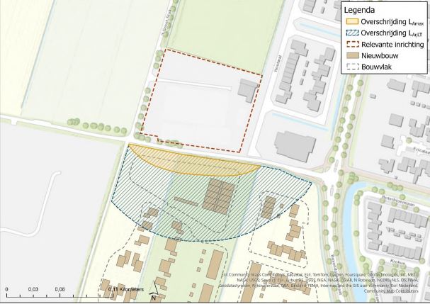The width and height of the screenshot is (430, 304).
Task: Click the grey building inside red dashed boundary
Action: (247, 90)
